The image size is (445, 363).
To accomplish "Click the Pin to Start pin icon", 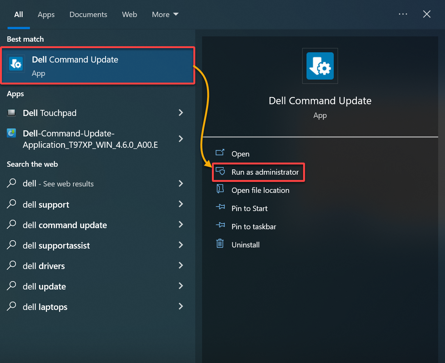I will pos(220,207).
